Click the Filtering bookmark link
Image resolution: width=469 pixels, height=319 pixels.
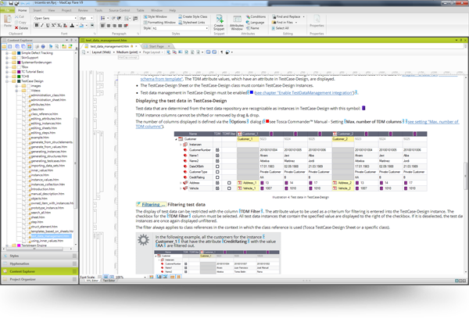pos(151,205)
